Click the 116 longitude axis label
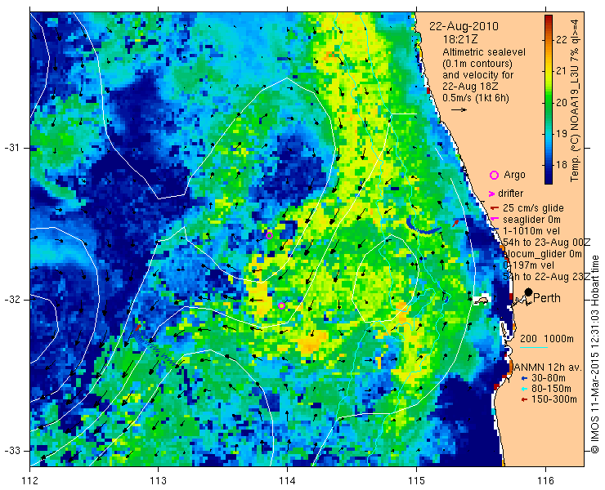 click(545, 481)
